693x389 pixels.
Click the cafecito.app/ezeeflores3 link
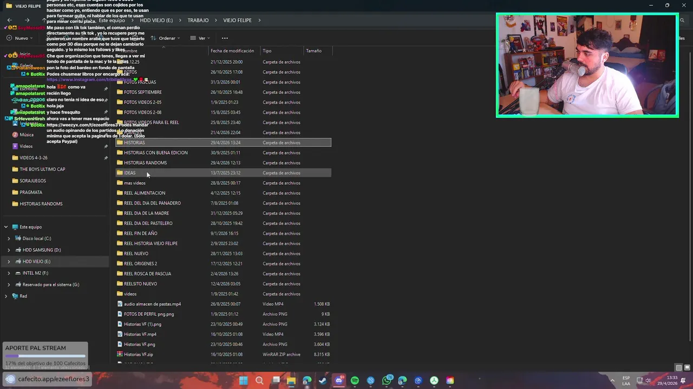(x=53, y=379)
